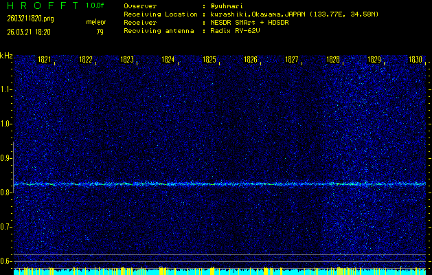
Task: Select the 1823 time tick label
Action: 127,60
